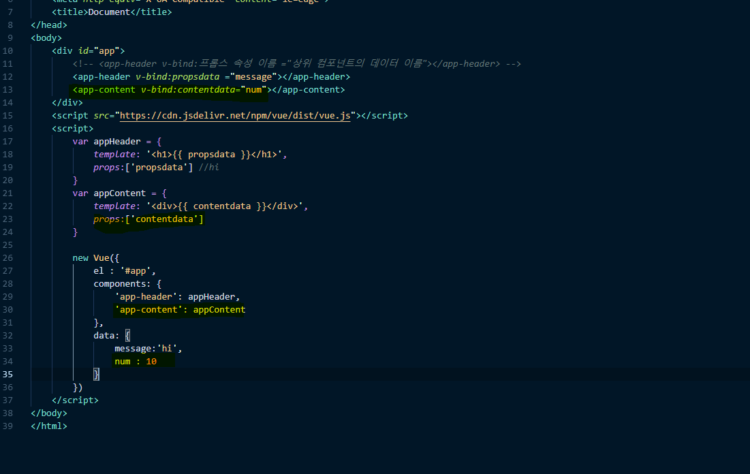Click line number 19 in the gutter

7,168
